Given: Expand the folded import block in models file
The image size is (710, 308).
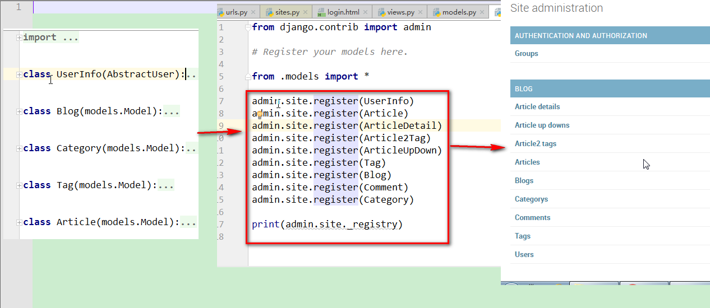Looking at the screenshot, I should pos(19,38).
